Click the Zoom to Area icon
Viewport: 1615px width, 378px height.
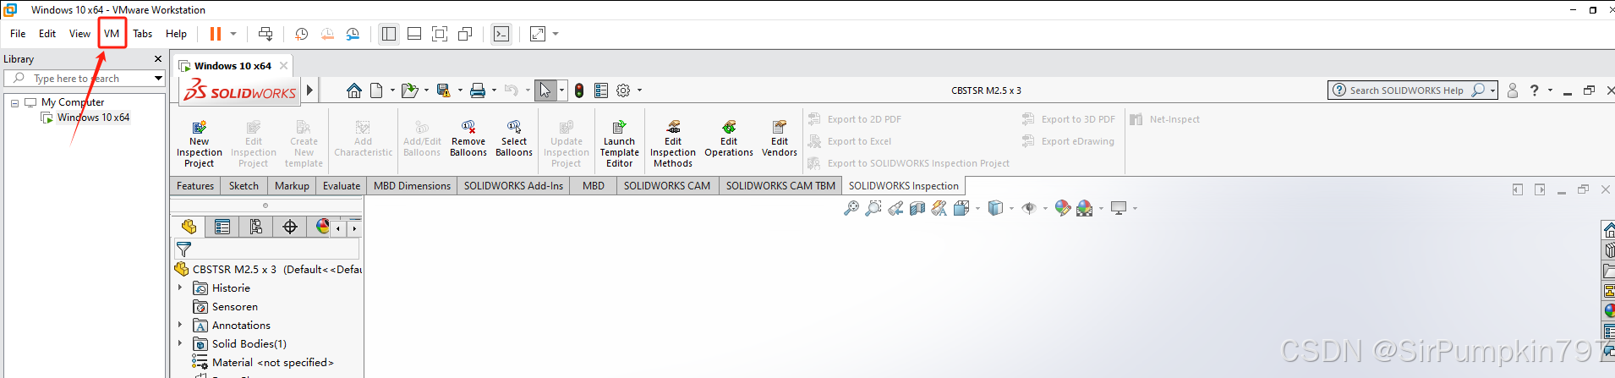pyautogui.click(x=873, y=208)
